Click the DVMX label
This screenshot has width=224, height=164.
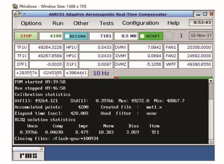(x=121, y=47)
